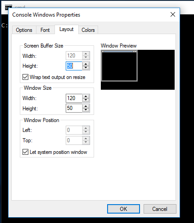Open the Font tab
The width and height of the screenshot is (194, 223).
(45, 30)
